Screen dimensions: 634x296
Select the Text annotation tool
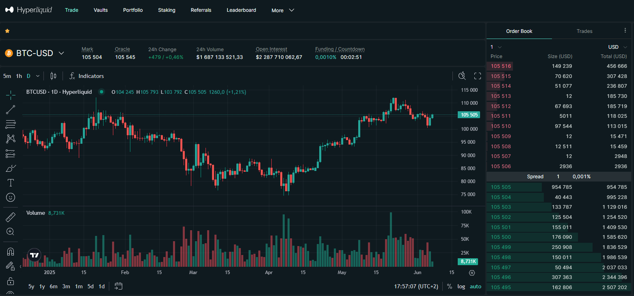tap(11, 183)
